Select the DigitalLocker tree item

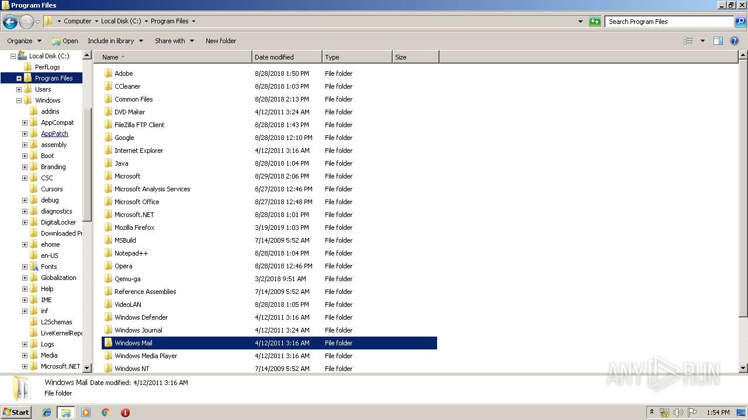coord(58,222)
